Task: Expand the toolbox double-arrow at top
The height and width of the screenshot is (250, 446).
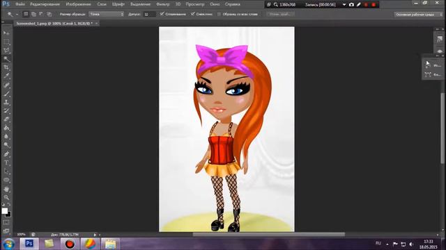Action: (3, 22)
